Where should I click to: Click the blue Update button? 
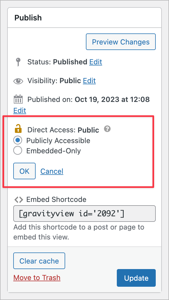tap(136, 278)
